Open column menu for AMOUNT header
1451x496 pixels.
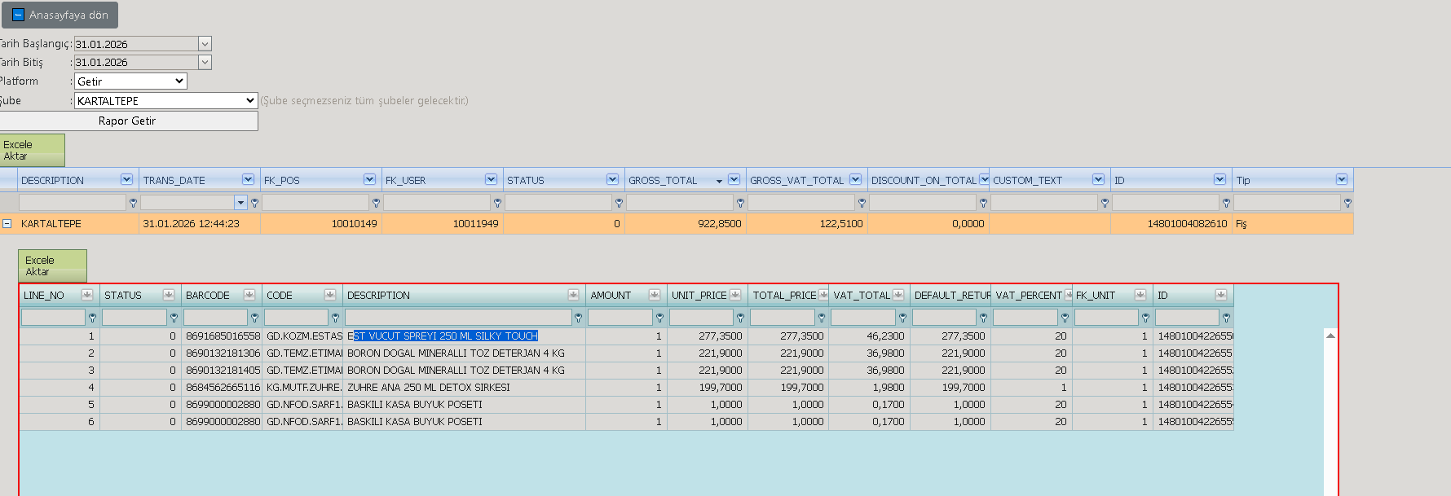point(655,295)
